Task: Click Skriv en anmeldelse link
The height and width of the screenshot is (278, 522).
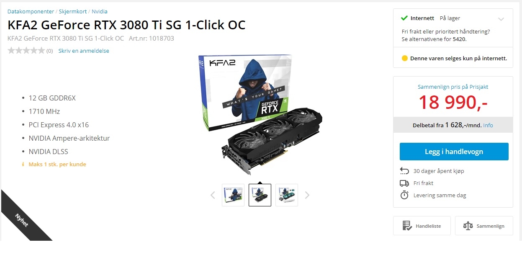Action: click(84, 51)
